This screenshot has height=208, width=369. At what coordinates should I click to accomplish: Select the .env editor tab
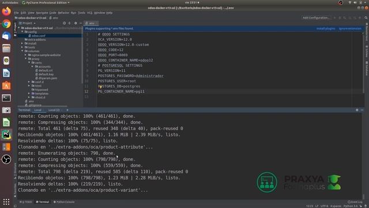91,23
